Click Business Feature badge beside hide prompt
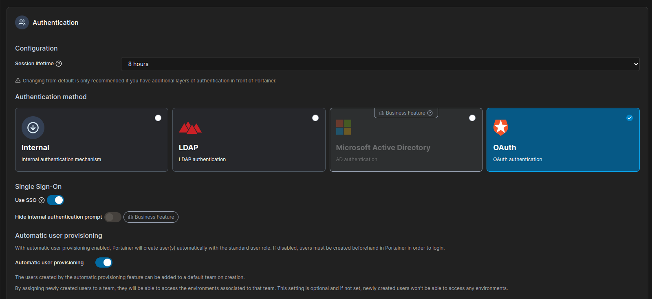The width and height of the screenshot is (652, 299). click(x=151, y=217)
